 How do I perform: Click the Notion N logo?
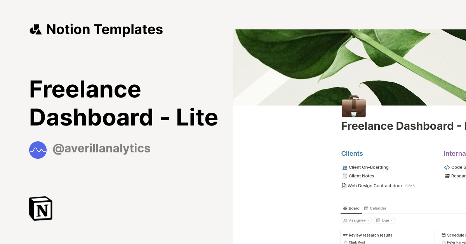click(40, 208)
